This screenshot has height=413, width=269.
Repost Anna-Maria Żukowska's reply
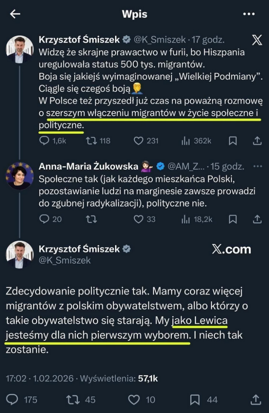(x=91, y=219)
